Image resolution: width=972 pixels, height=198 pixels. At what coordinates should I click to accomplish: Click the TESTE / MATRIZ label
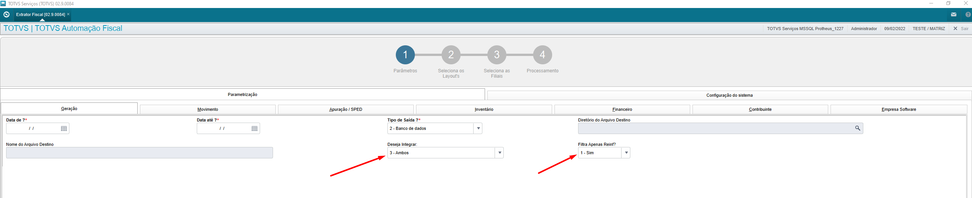click(x=929, y=29)
